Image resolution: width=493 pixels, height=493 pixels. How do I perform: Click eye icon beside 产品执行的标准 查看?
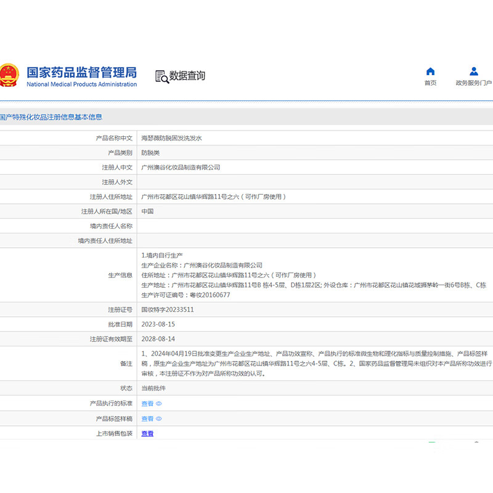(x=159, y=404)
